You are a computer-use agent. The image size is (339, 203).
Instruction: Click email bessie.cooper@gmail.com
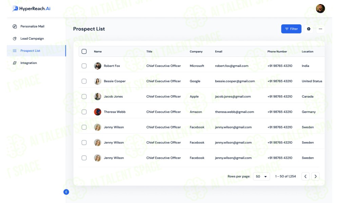point(235,81)
